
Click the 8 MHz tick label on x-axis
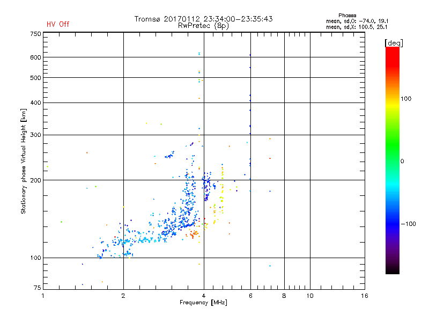point(284,296)
